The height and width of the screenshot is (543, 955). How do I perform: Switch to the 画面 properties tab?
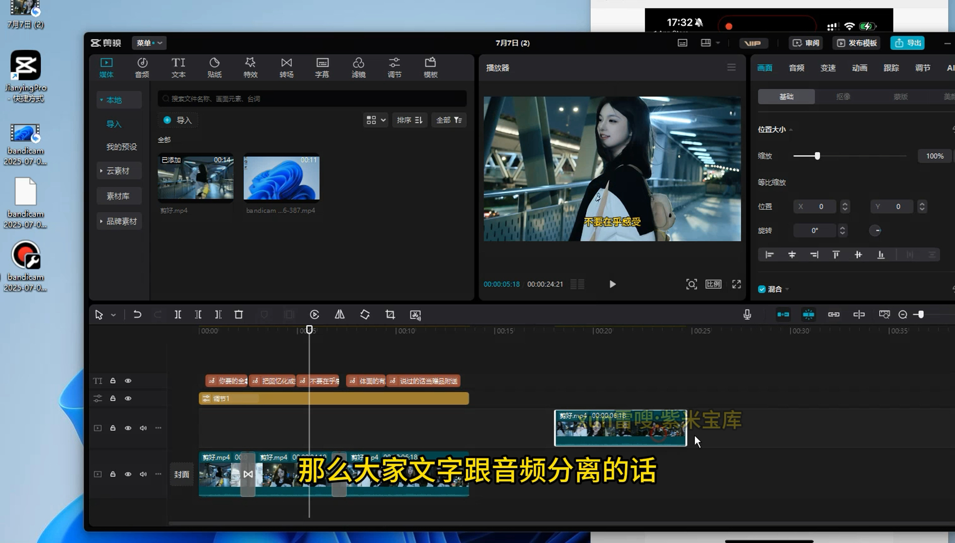tap(765, 68)
